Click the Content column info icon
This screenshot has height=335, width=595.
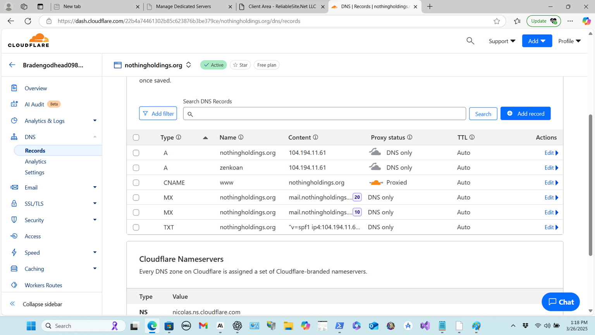[x=316, y=137]
